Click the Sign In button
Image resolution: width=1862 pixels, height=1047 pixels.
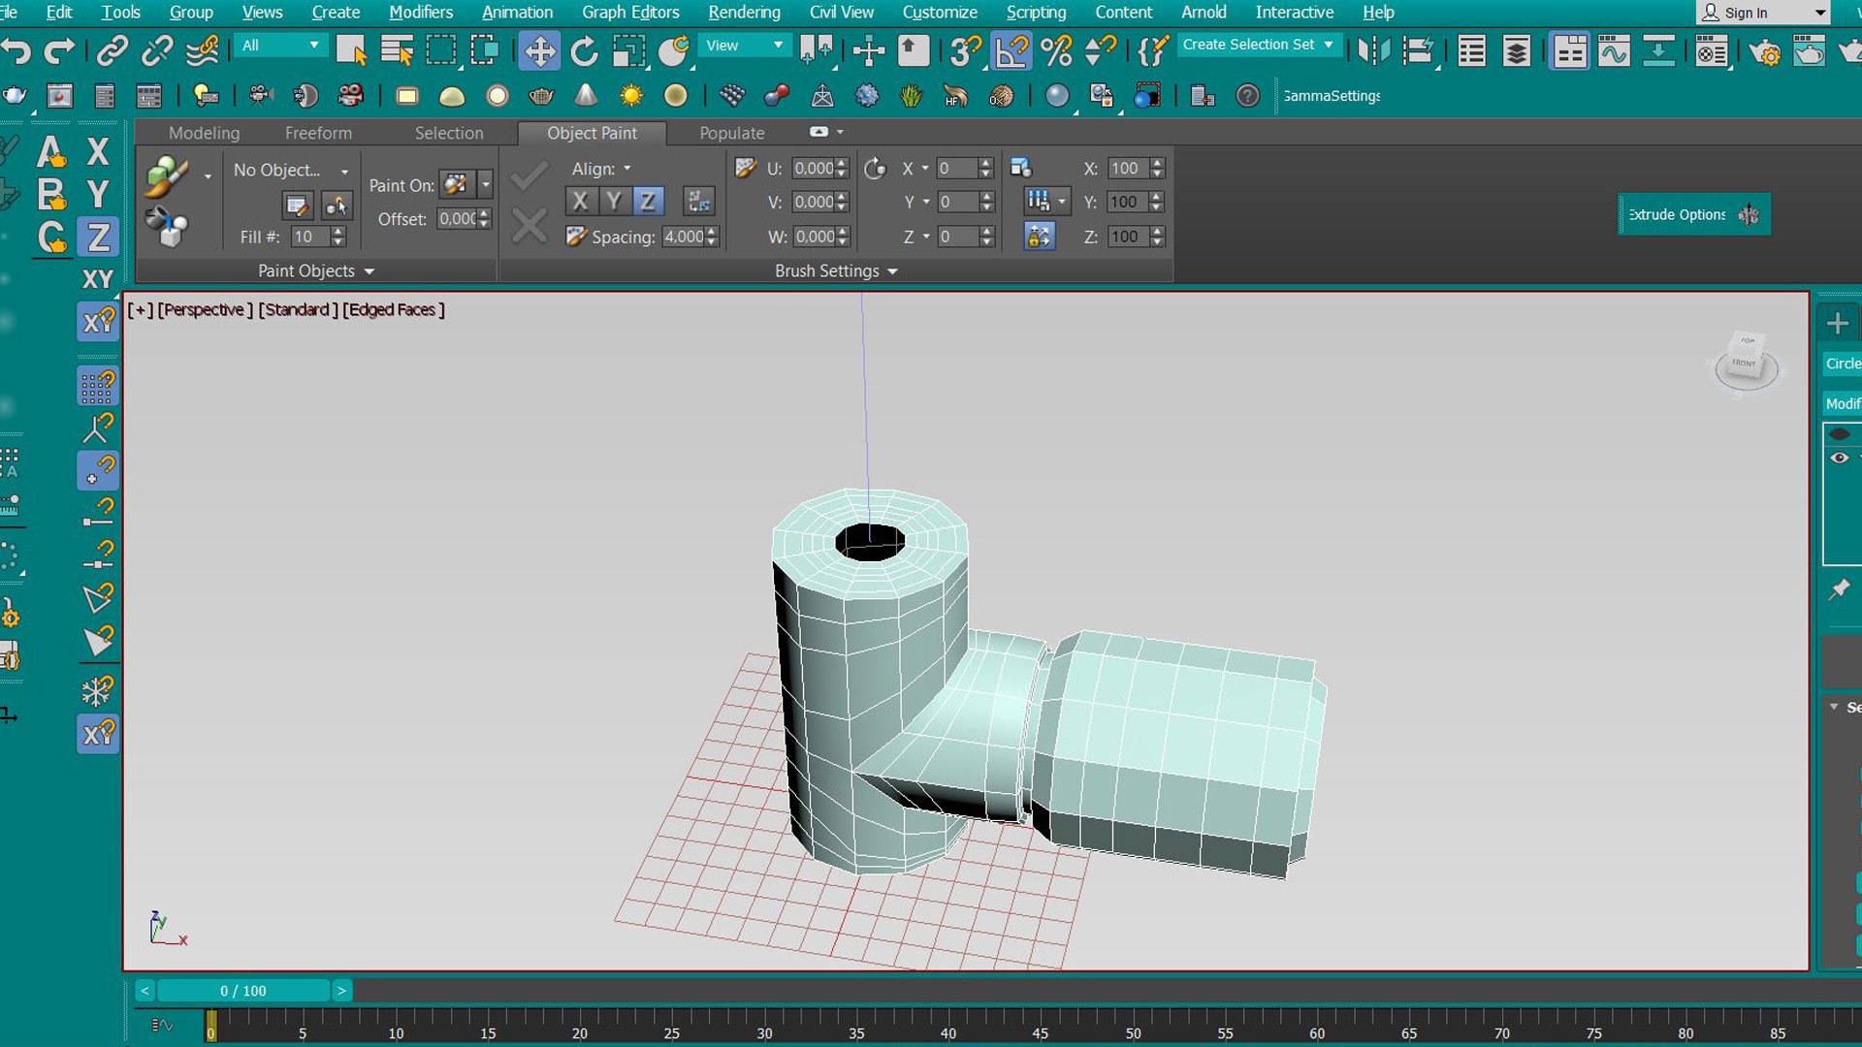(1762, 13)
